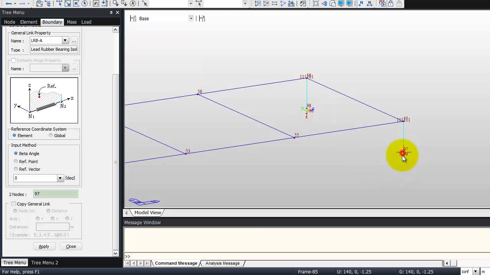Open the beta angle value dropdown
This screenshot has height=275, width=490.
tap(60, 178)
